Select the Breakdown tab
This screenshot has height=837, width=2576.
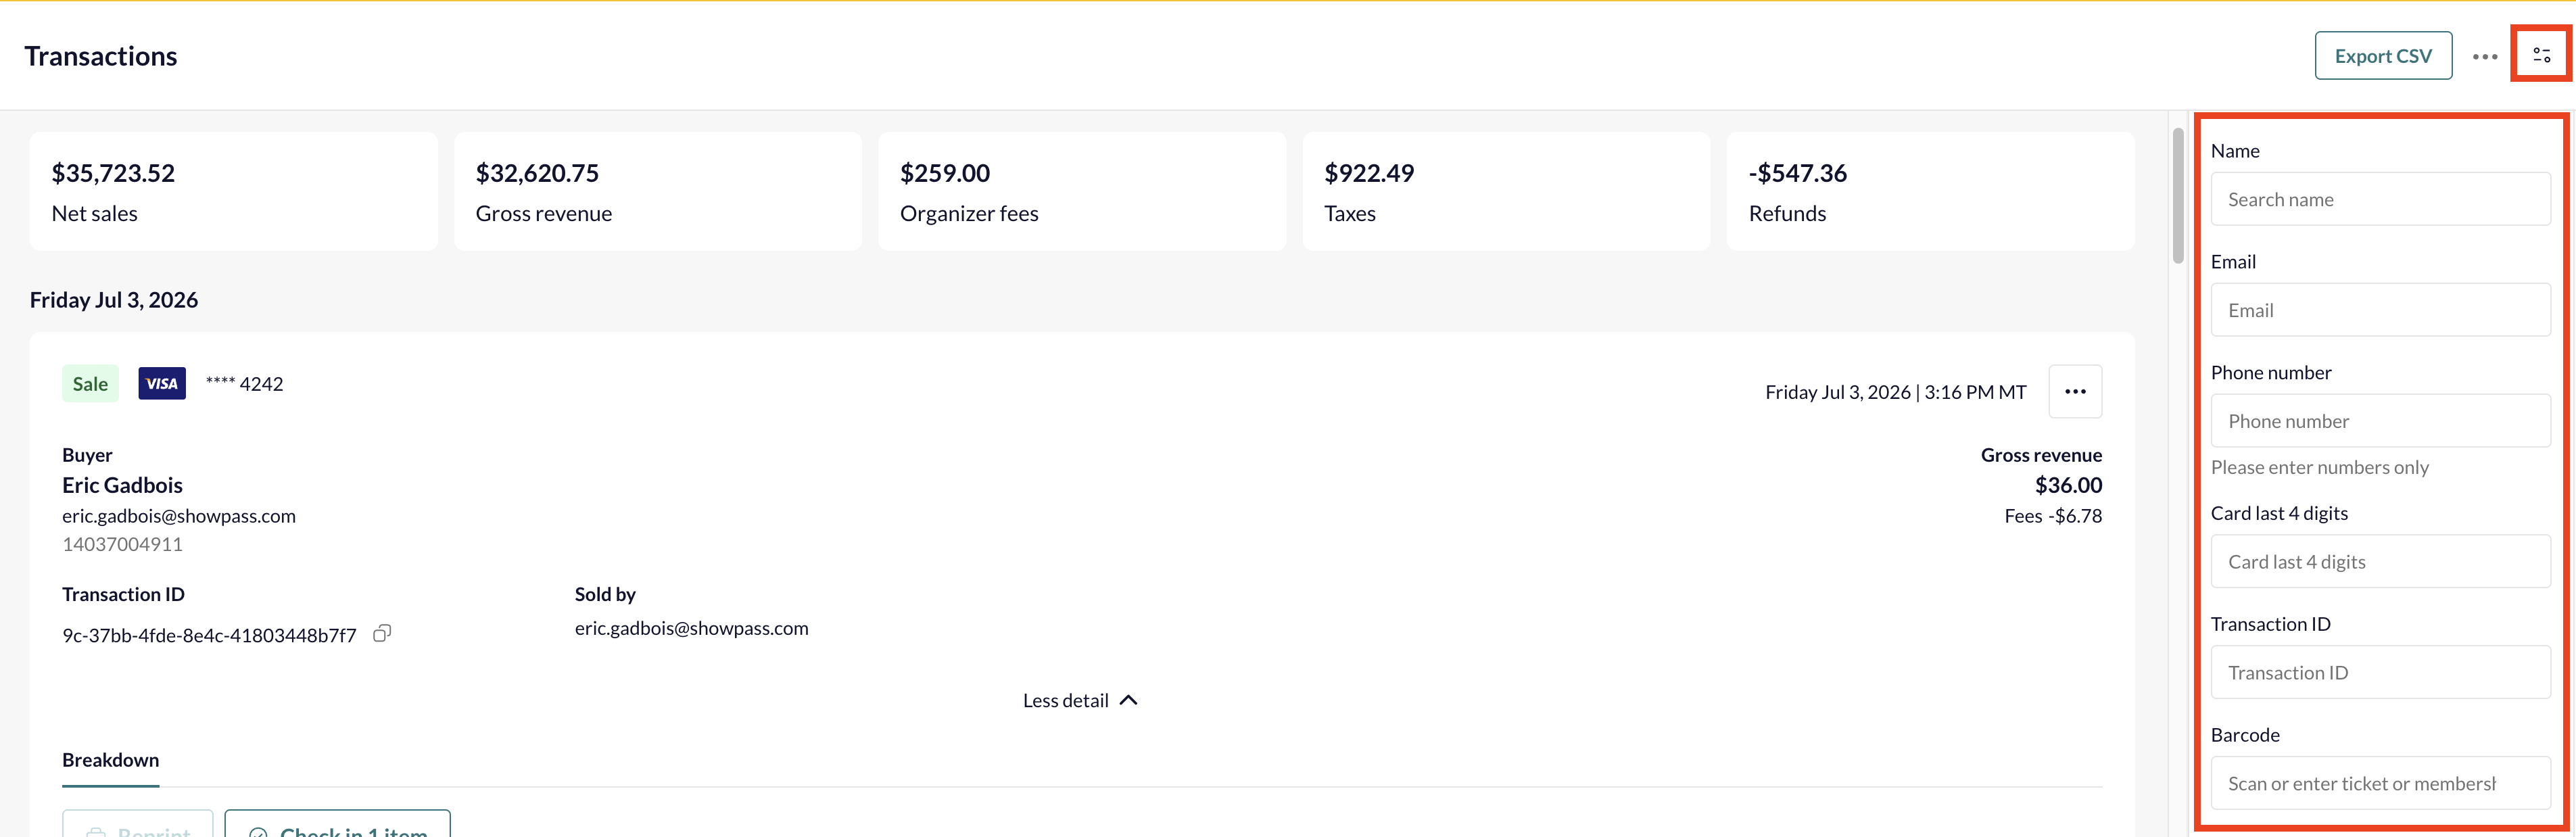110,760
